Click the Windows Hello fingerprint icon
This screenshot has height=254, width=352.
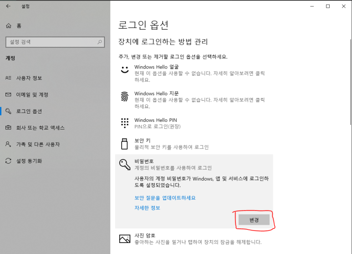pos(125,97)
